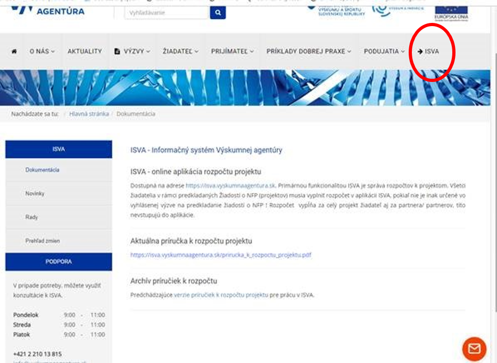Image resolution: width=497 pixels, height=363 pixels.
Task: Click into the Vyhľadávanie search field
Action: 165,12
